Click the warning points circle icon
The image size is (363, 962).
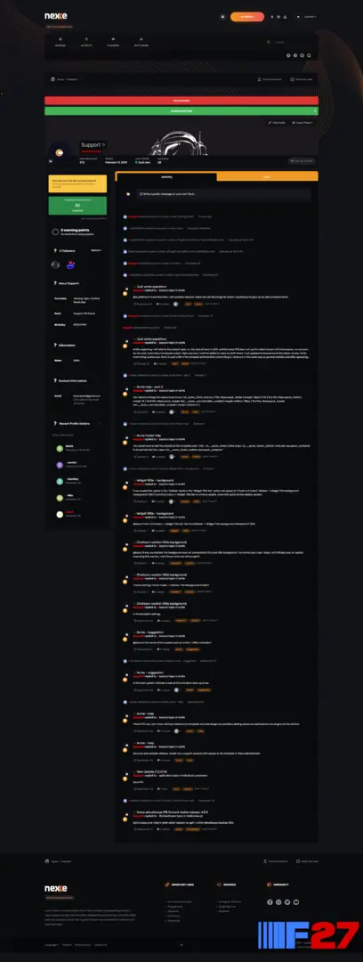pos(56,232)
